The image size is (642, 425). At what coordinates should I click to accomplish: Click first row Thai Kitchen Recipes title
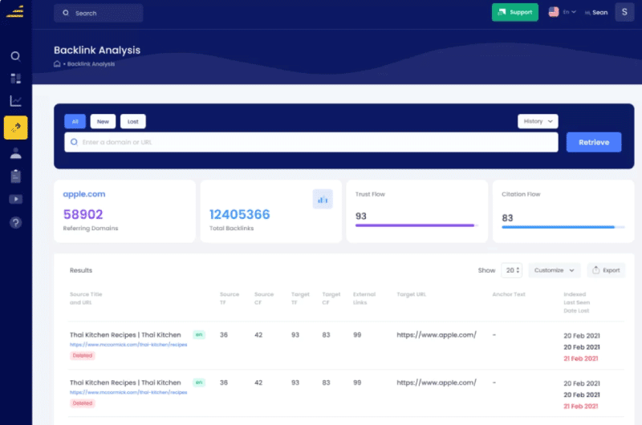(125, 334)
